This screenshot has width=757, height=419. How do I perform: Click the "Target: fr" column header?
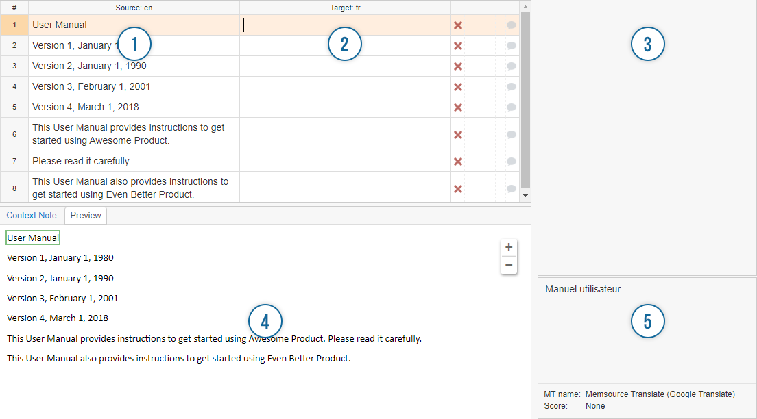(345, 8)
